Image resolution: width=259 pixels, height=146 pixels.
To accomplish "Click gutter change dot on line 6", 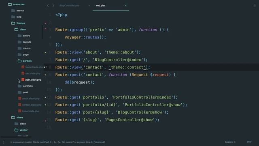I will (45, 52).
